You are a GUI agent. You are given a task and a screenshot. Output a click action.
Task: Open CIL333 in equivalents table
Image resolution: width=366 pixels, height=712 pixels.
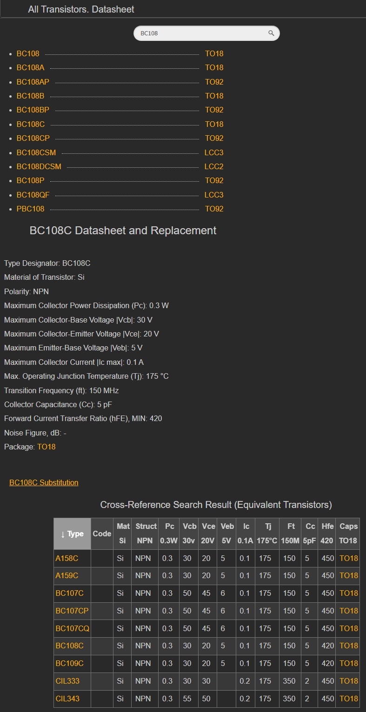pyautogui.click(x=67, y=681)
